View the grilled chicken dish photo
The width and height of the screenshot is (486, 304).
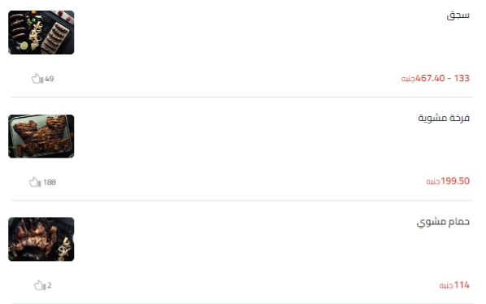click(41, 137)
